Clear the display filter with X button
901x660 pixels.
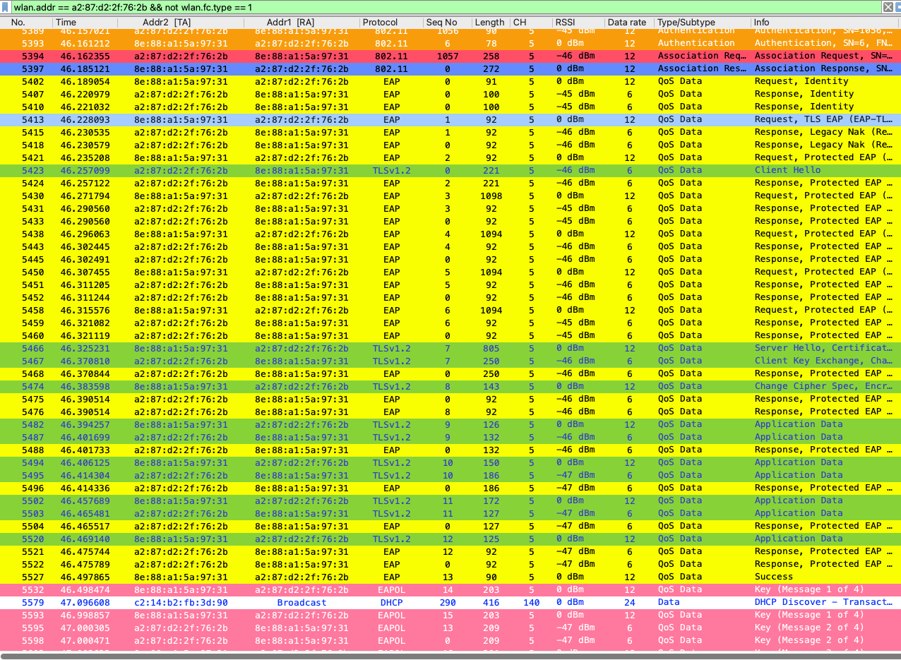click(x=888, y=7)
